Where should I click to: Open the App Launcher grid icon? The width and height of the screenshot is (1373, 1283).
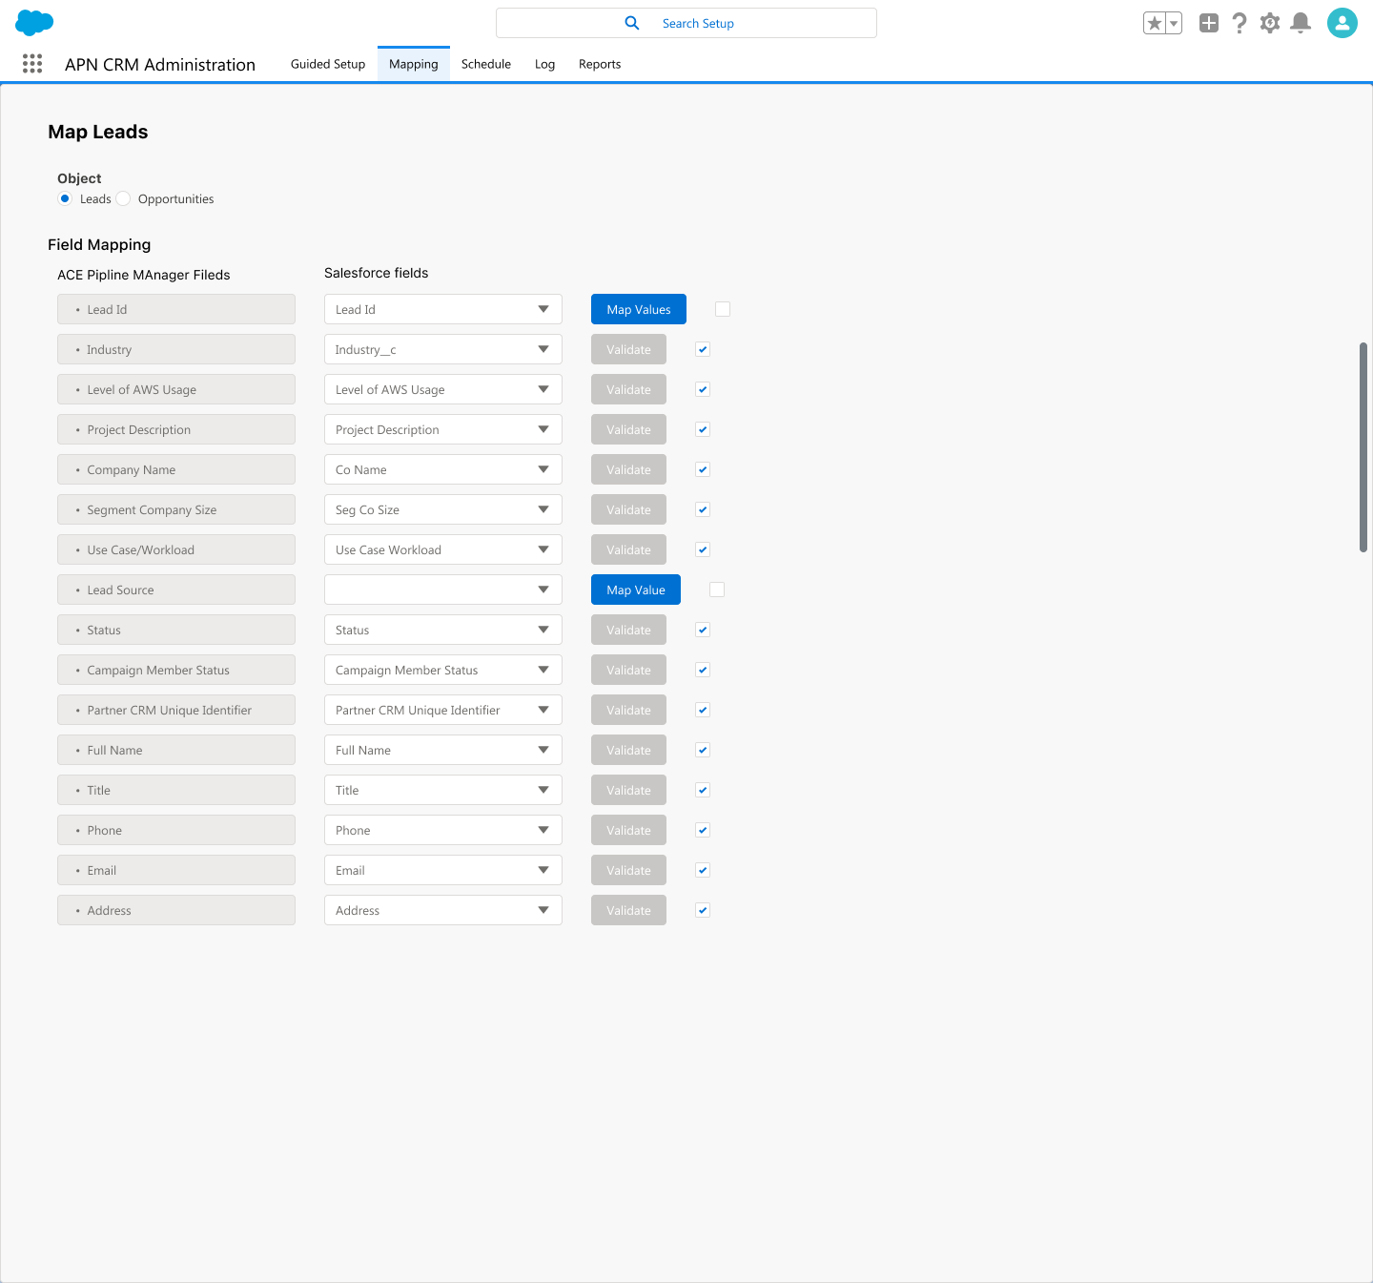coord(32,64)
